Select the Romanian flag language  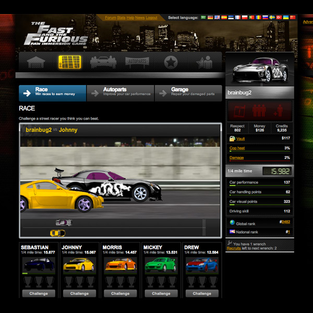click(x=259, y=17)
